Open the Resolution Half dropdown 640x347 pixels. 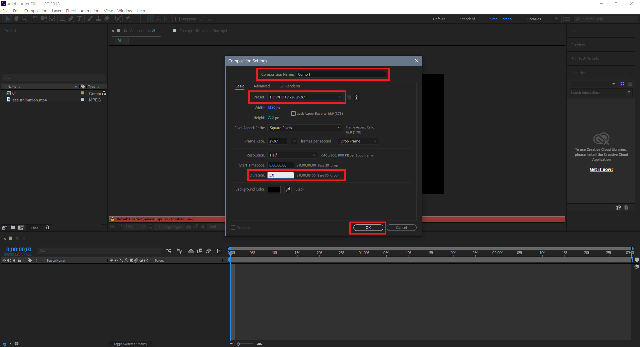coord(292,155)
